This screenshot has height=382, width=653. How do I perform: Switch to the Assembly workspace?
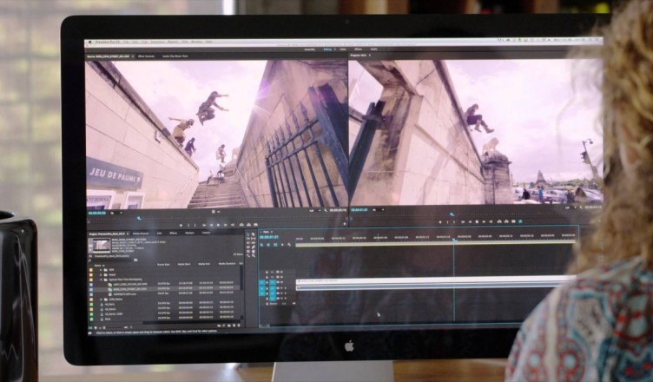pyautogui.click(x=310, y=49)
